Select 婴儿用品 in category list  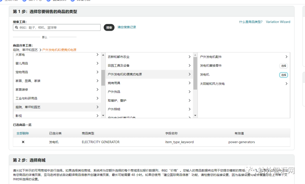pos(22,63)
